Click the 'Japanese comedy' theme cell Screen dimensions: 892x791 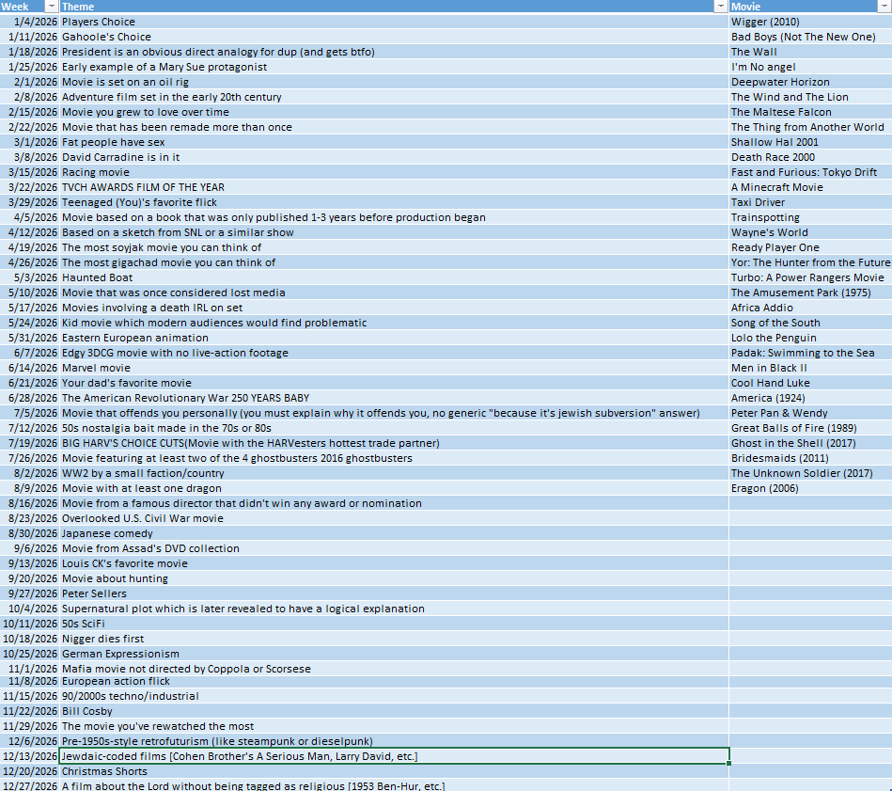(394, 534)
